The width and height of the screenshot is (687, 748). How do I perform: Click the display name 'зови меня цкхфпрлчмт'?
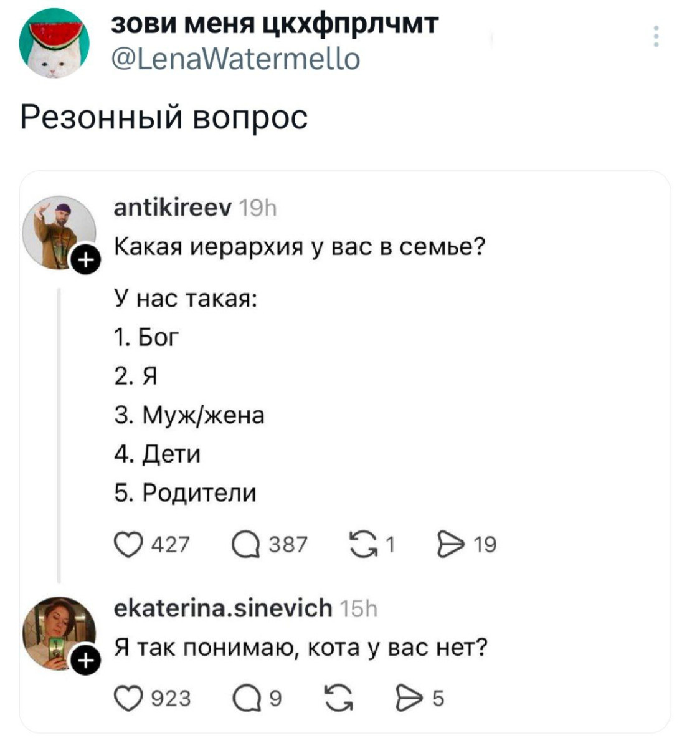[274, 25]
